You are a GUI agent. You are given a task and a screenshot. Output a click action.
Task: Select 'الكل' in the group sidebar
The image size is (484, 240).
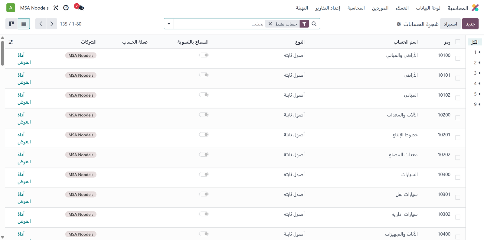[x=475, y=42]
